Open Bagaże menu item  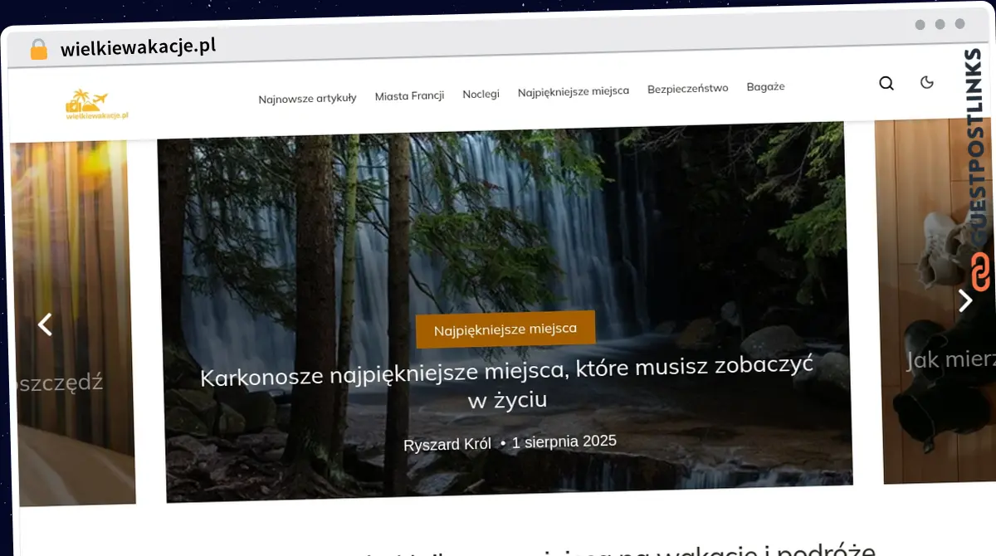[x=765, y=86]
